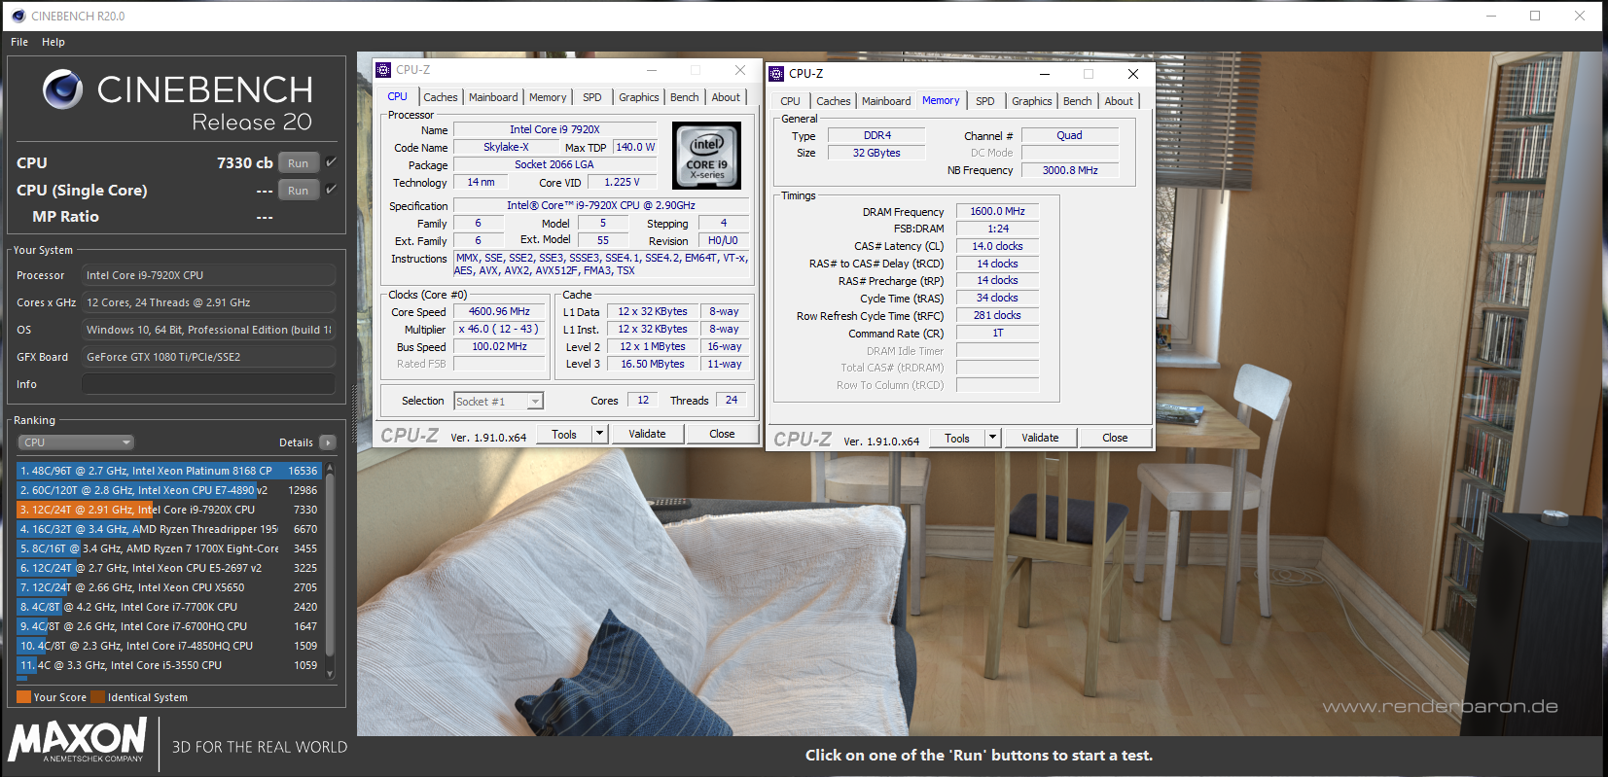
Task: Click the Cinebench sphere logo in header
Action: click(x=62, y=89)
